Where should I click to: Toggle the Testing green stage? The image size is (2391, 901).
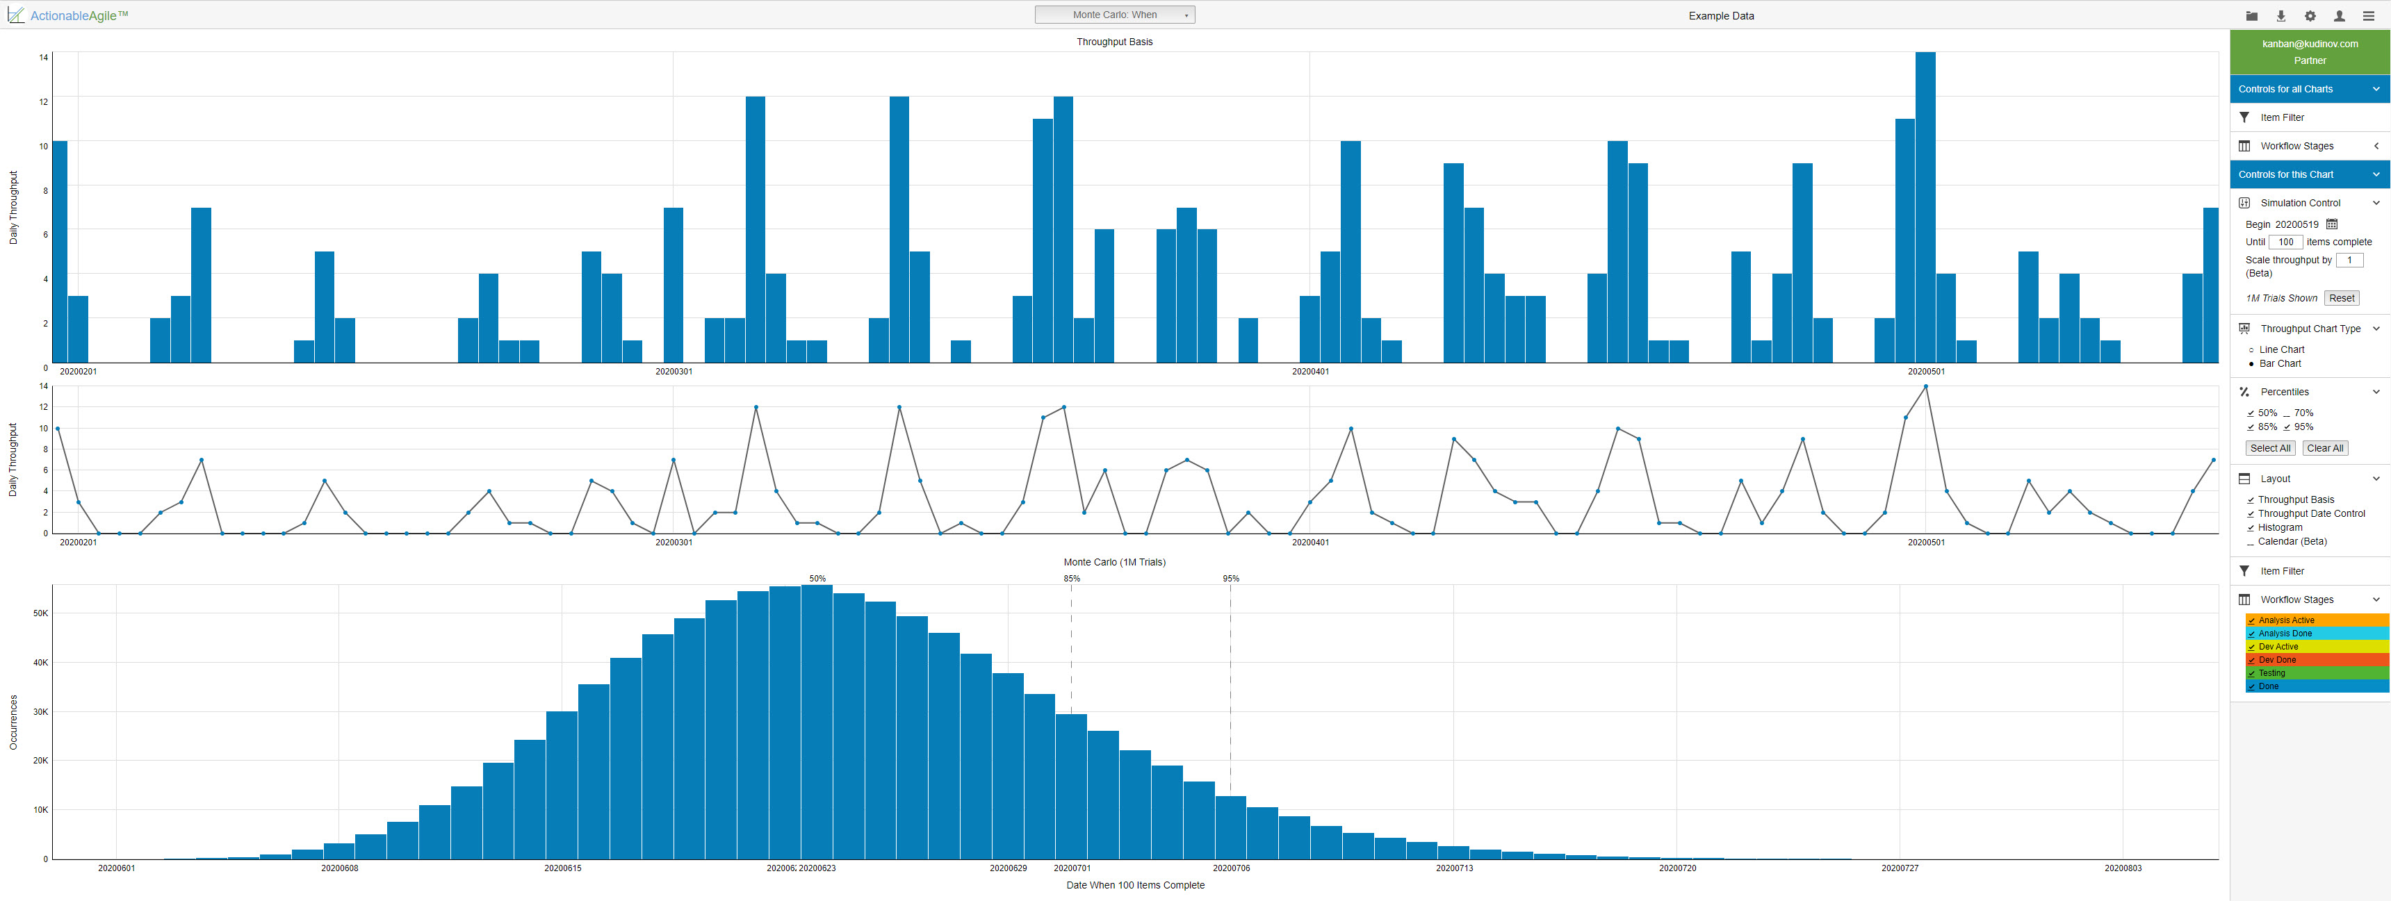(2317, 672)
